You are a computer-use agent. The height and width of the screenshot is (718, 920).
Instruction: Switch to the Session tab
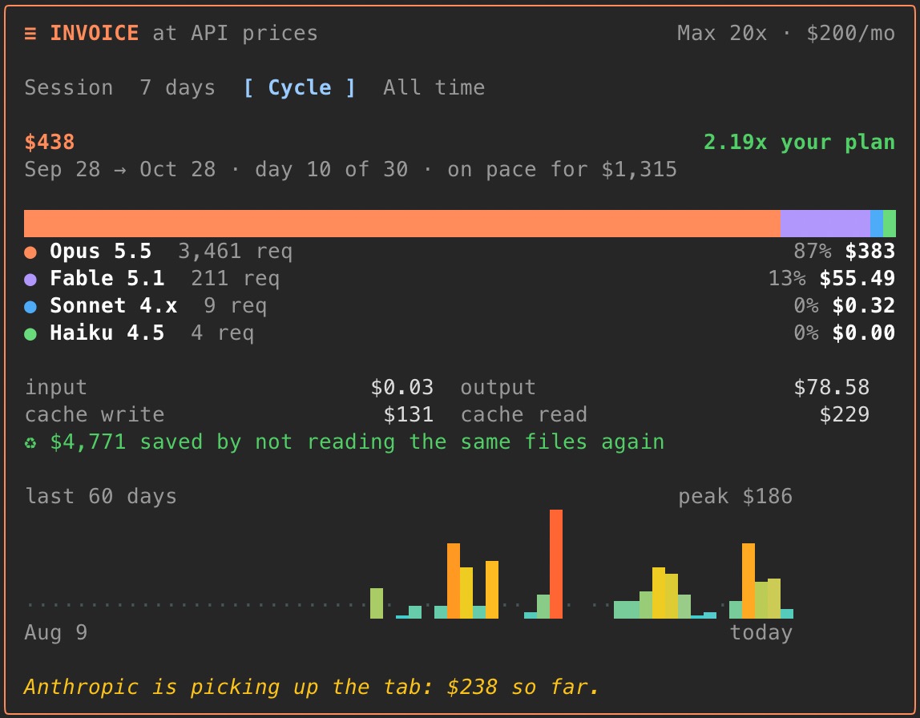pos(69,88)
